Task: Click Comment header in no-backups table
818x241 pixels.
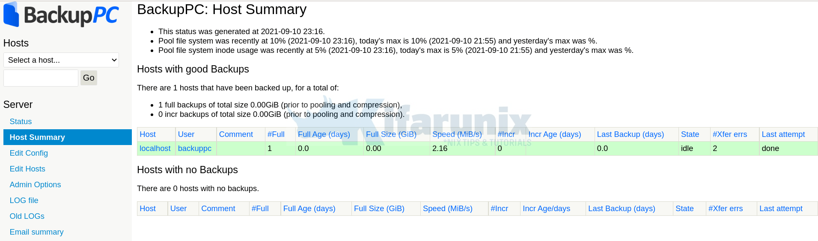Action: tap(218, 209)
